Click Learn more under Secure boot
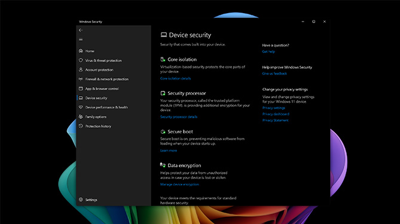The width and height of the screenshot is (400, 224). 169,151
